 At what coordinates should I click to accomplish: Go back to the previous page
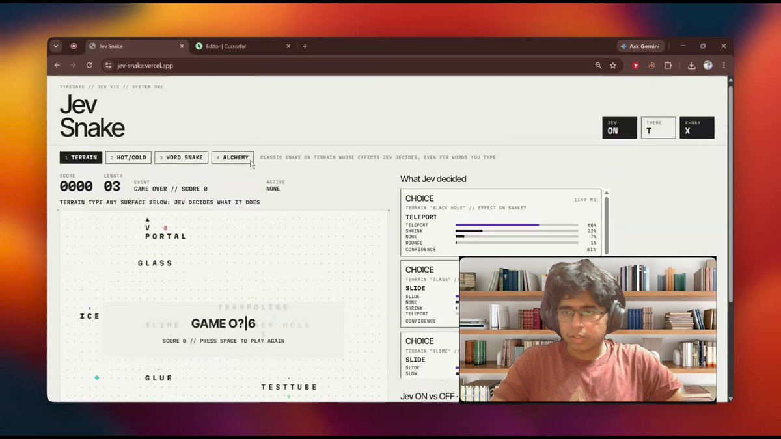pyautogui.click(x=57, y=66)
